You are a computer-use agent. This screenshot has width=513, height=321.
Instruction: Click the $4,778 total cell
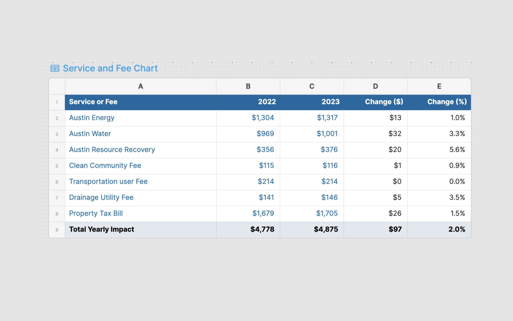(248, 230)
